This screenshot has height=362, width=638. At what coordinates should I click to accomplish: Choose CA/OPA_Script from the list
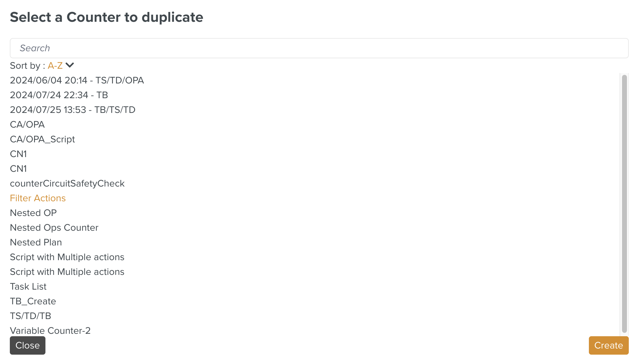tap(42, 139)
